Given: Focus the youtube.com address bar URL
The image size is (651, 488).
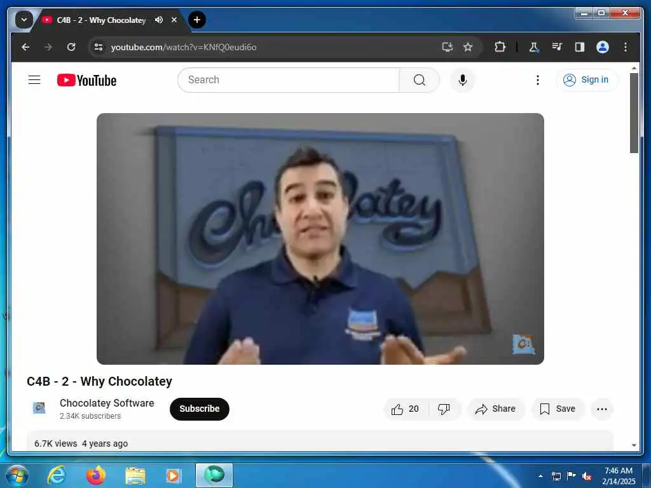Looking at the screenshot, I should click(x=184, y=47).
